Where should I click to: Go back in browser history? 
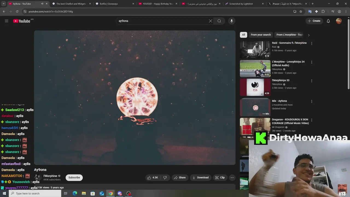pos(4,11)
